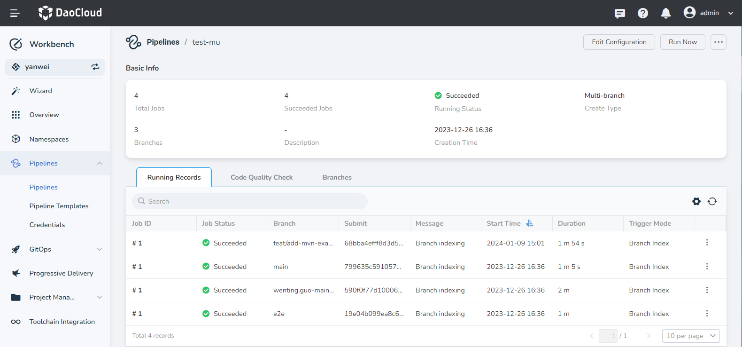This screenshot has height=347, width=742.
Task: Expand the GitOps sidebar section
Action: tap(99, 249)
